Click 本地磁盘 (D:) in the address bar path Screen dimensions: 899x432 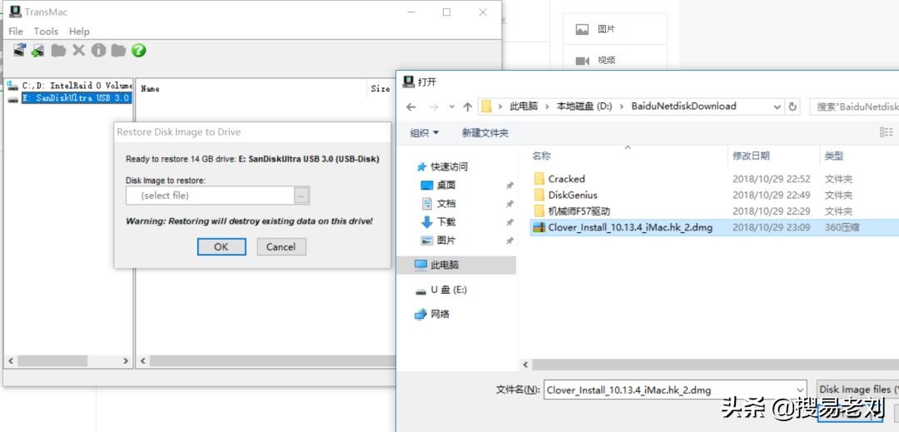click(x=584, y=107)
